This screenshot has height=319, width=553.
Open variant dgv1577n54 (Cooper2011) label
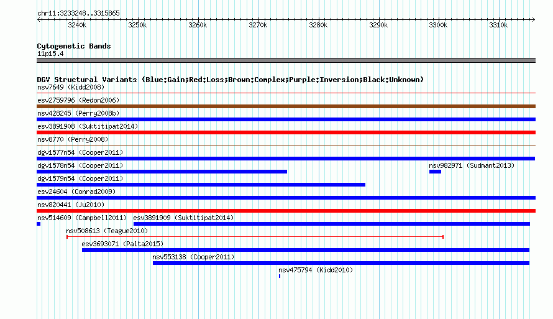[80, 152]
